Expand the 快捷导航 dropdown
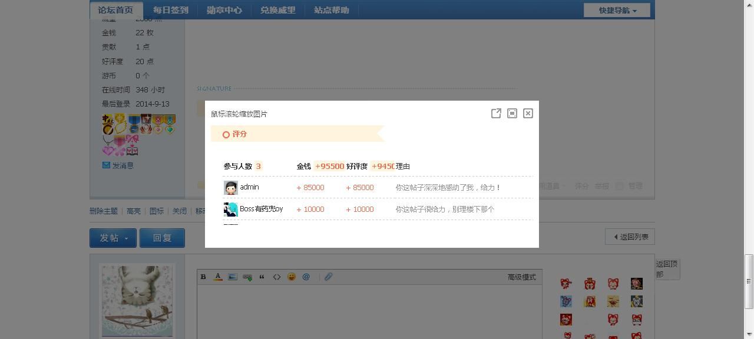This screenshot has width=754, height=339. pyautogui.click(x=617, y=10)
